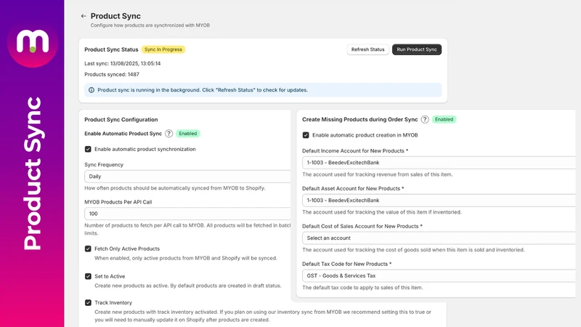Click the Refresh Status button
581x327 pixels.
[367, 49]
